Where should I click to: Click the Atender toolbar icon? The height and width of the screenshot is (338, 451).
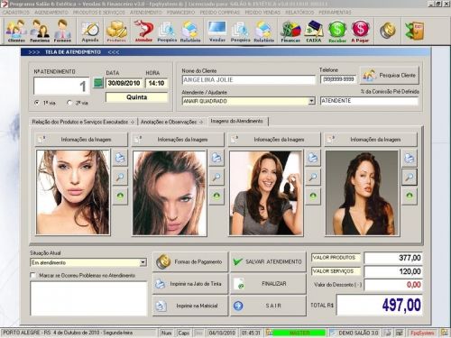[x=143, y=31]
